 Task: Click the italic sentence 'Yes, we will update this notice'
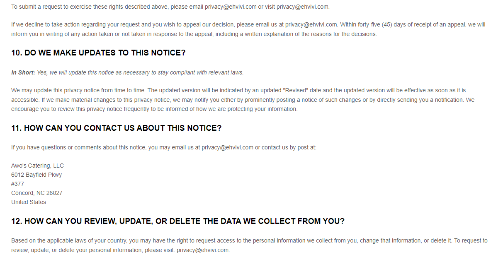[x=140, y=73]
